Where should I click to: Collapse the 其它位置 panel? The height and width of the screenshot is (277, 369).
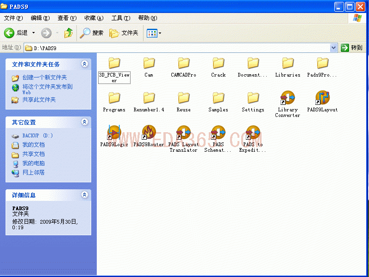[84, 122]
